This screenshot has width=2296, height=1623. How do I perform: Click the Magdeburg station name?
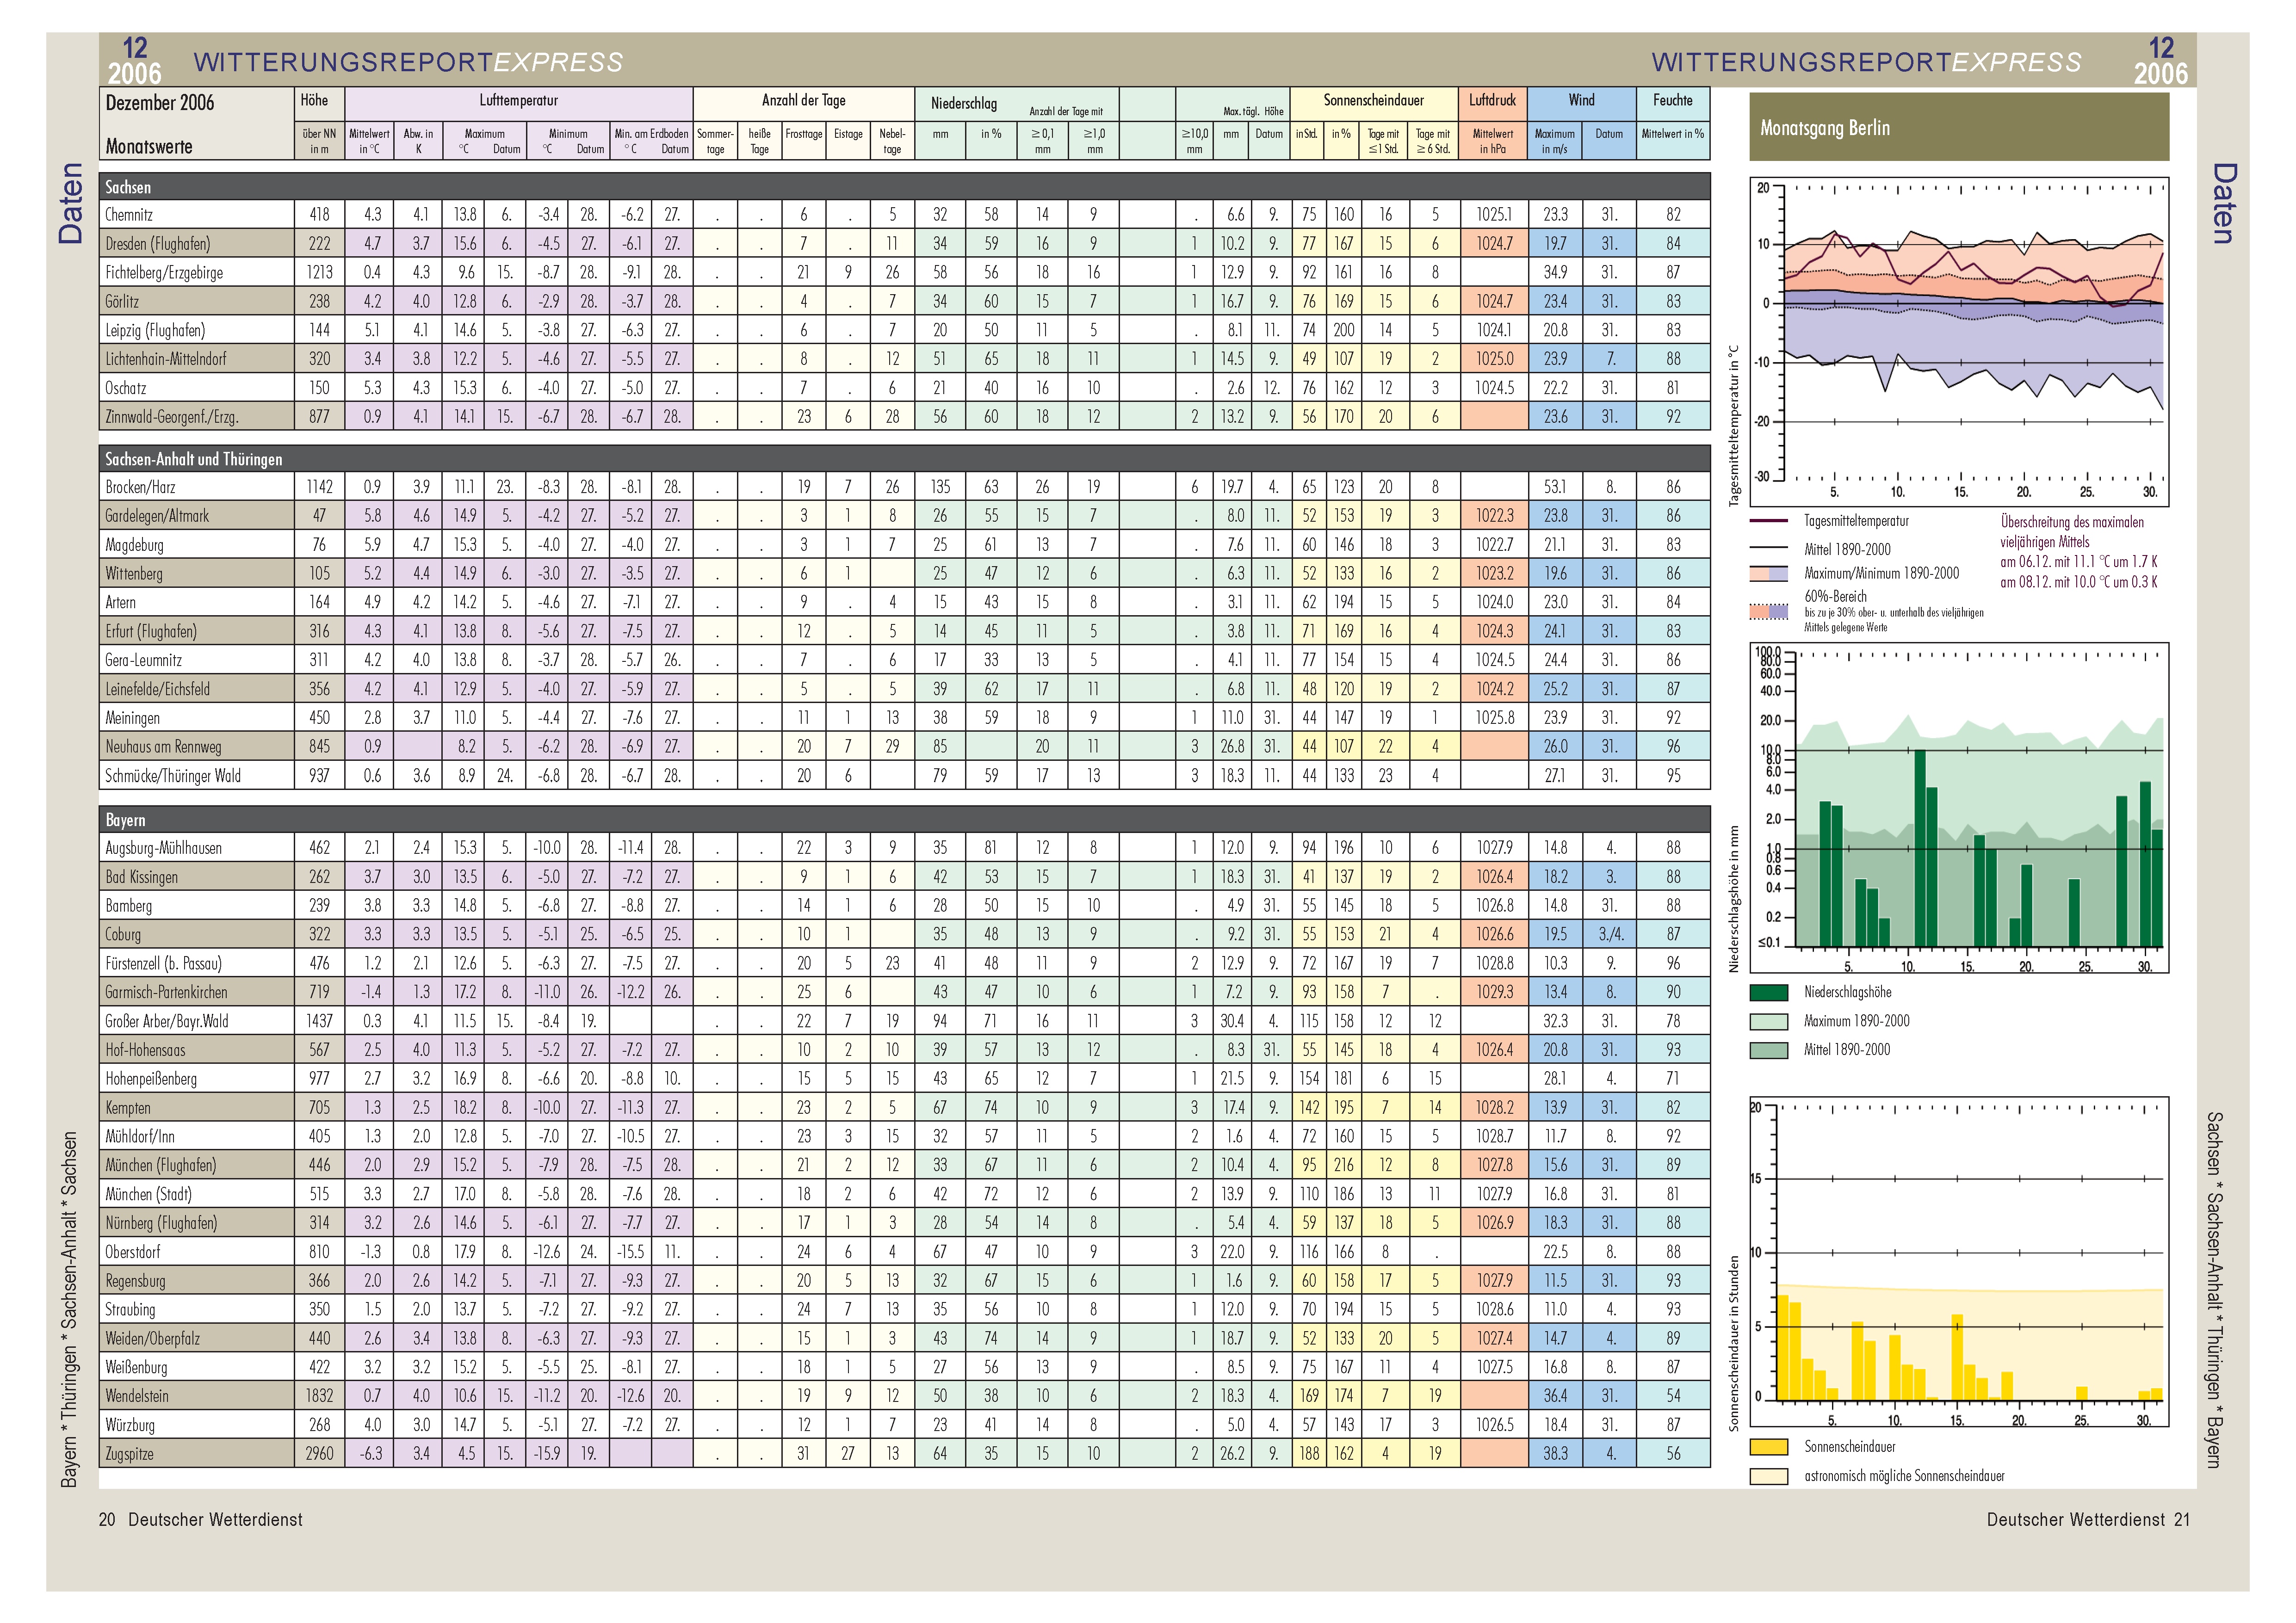[x=134, y=545]
